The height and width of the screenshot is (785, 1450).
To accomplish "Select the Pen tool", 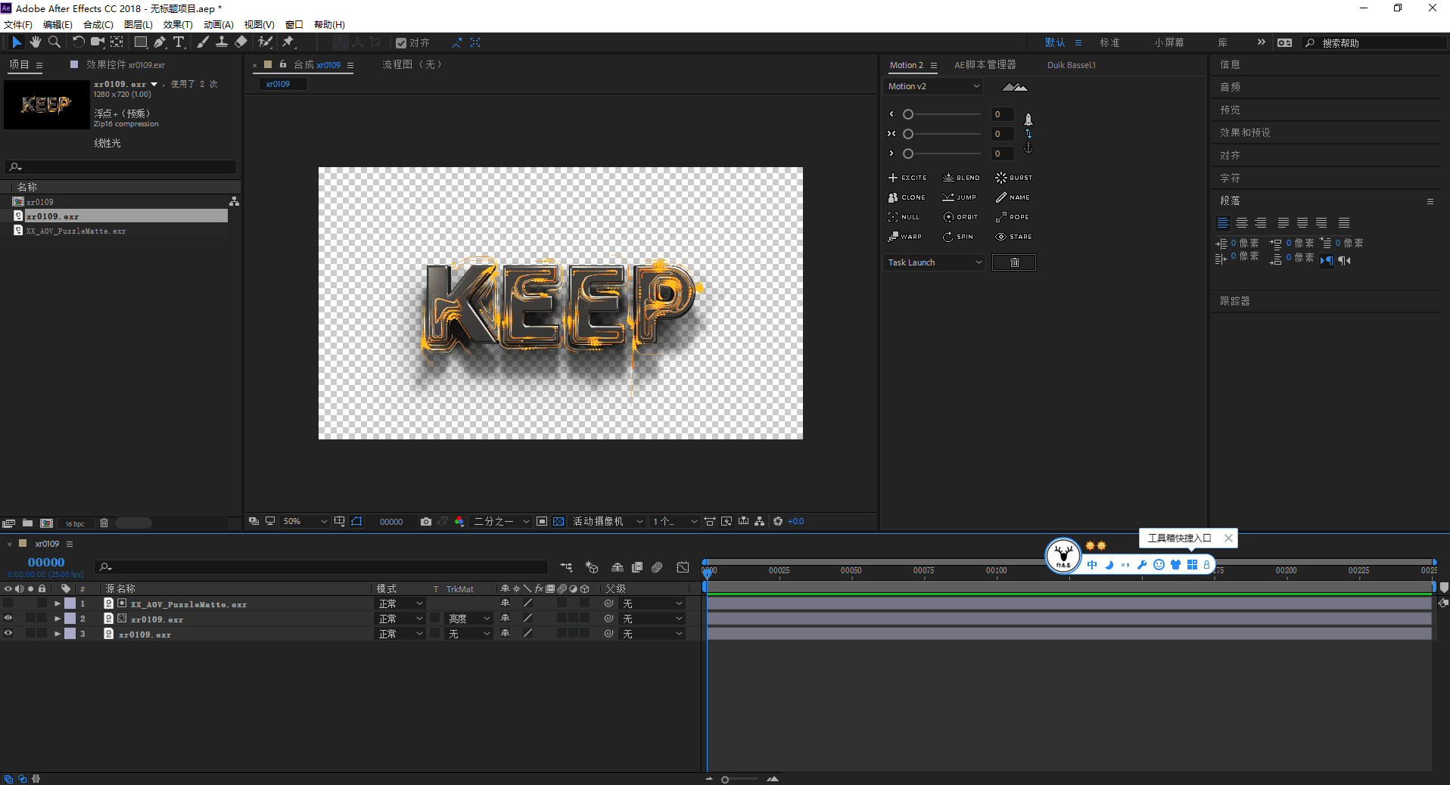I will point(160,42).
